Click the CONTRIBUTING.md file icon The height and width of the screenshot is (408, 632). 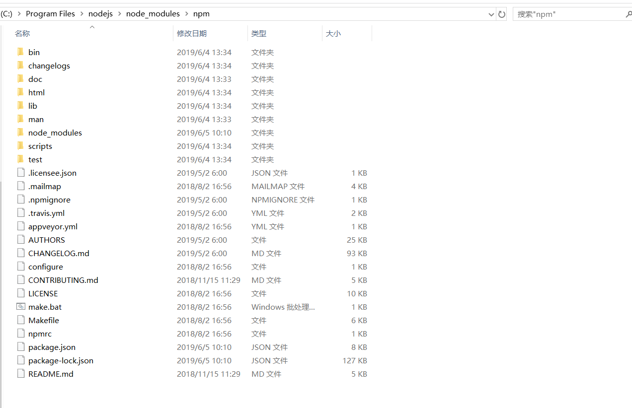pos(20,280)
